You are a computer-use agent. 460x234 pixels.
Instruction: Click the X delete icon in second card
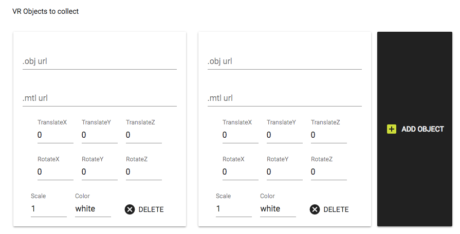click(315, 209)
